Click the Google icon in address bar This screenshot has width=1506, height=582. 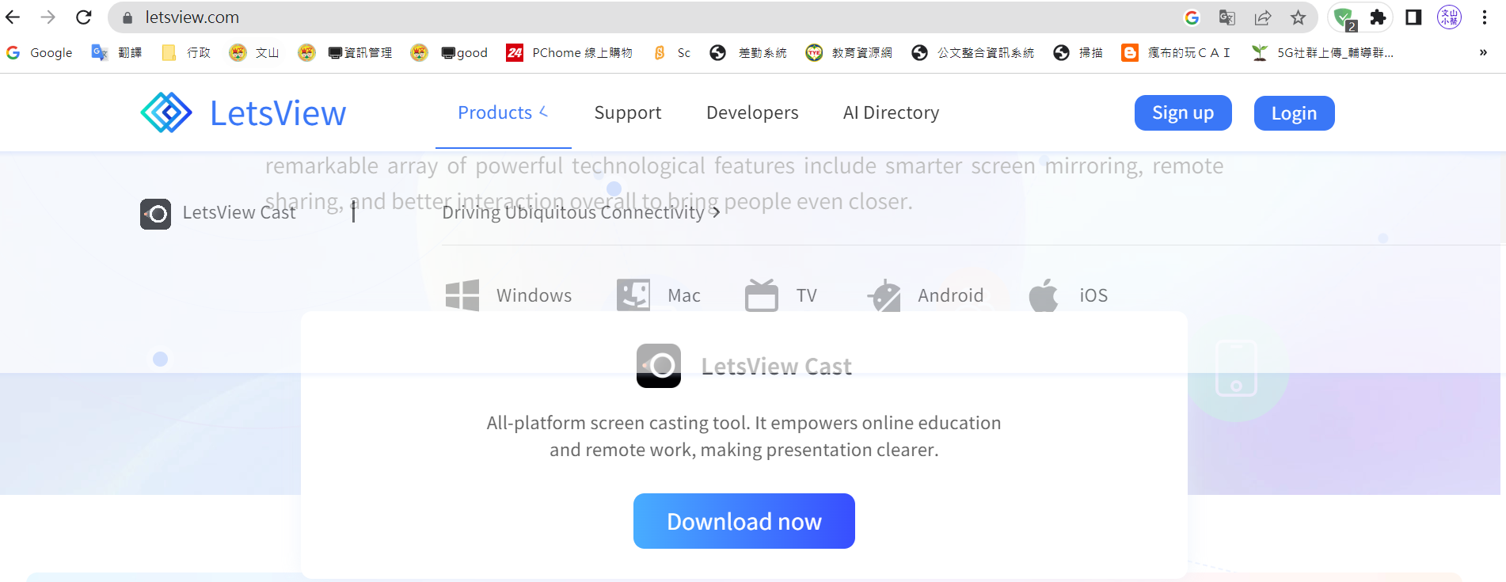tap(1192, 17)
